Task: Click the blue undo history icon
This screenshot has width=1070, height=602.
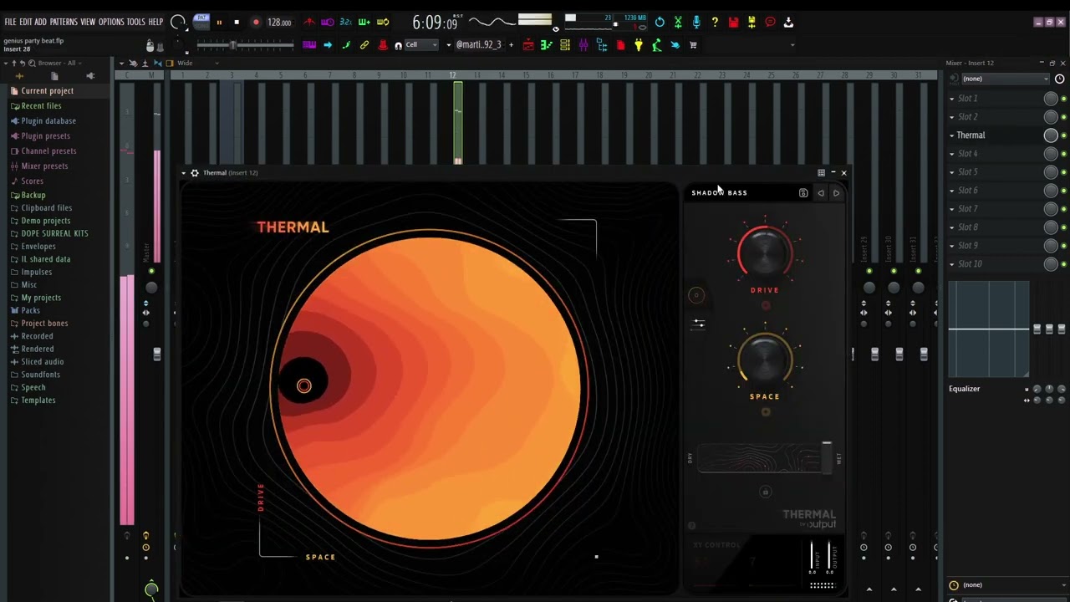Action: point(660,22)
